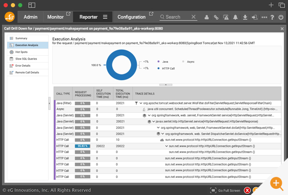Click Go Full Screen link
This screenshot has height=195, width=288.
[229, 190]
